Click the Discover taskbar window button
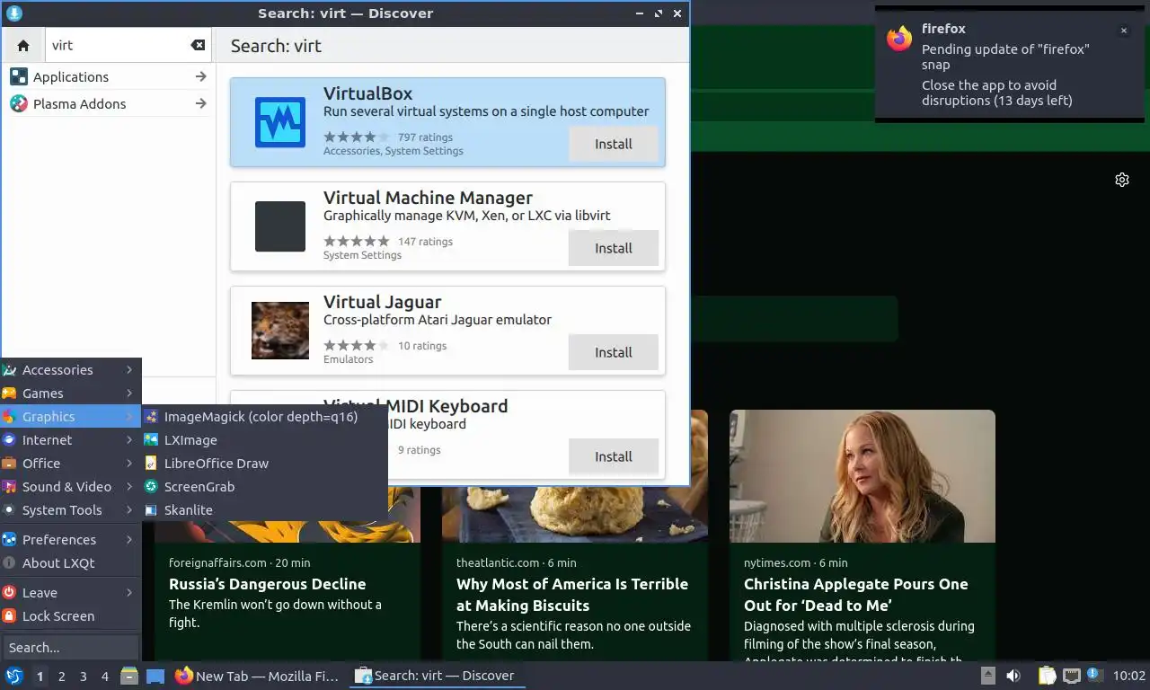Viewport: 1150px width, 690px height. click(437, 676)
